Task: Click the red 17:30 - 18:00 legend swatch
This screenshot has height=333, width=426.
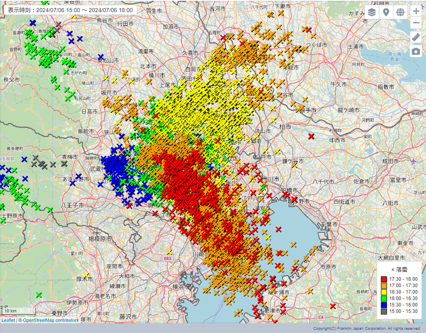Action: point(384,279)
